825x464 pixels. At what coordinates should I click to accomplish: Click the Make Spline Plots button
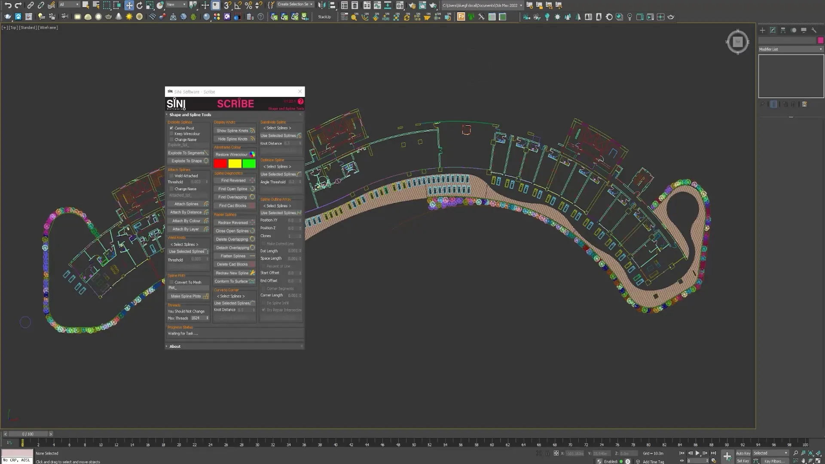(188, 296)
